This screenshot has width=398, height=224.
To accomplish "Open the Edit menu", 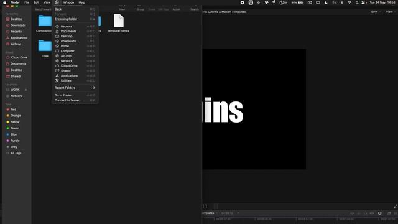I will click(37, 2).
